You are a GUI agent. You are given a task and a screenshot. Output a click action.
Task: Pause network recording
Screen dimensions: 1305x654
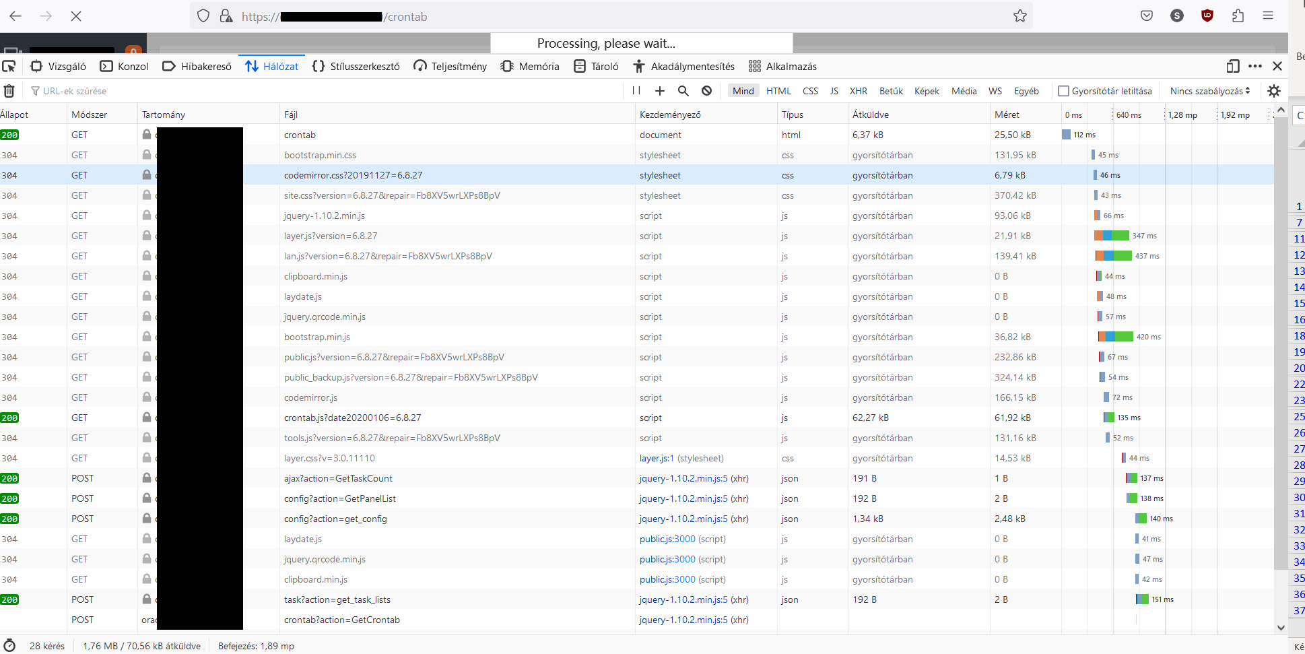[636, 91]
